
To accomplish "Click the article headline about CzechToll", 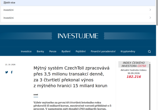I will pos(72,77).
